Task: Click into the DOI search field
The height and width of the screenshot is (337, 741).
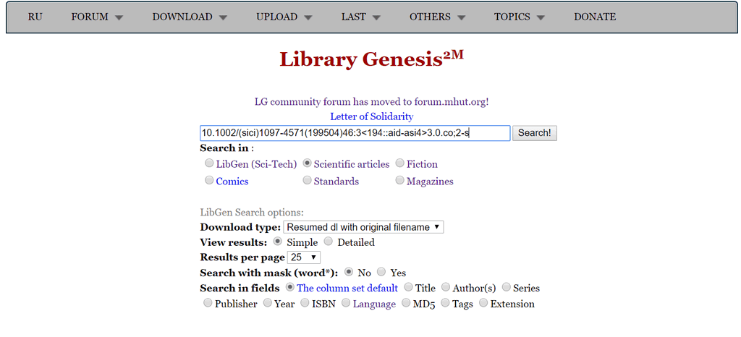Action: click(x=355, y=133)
